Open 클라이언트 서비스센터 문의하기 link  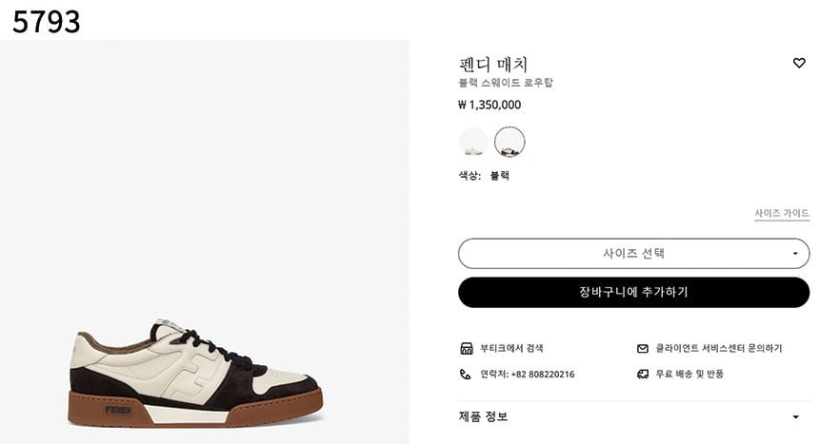click(x=718, y=349)
